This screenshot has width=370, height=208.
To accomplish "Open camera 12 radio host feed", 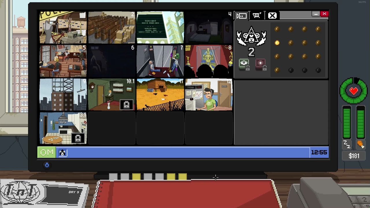I will click(x=208, y=94).
